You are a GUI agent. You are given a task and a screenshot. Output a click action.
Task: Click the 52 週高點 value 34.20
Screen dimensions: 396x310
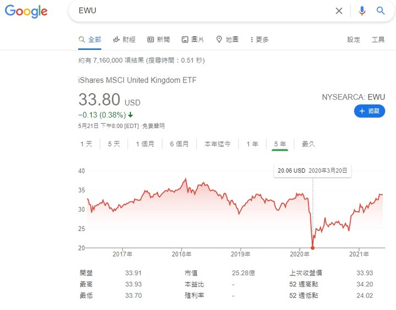coord(365,284)
